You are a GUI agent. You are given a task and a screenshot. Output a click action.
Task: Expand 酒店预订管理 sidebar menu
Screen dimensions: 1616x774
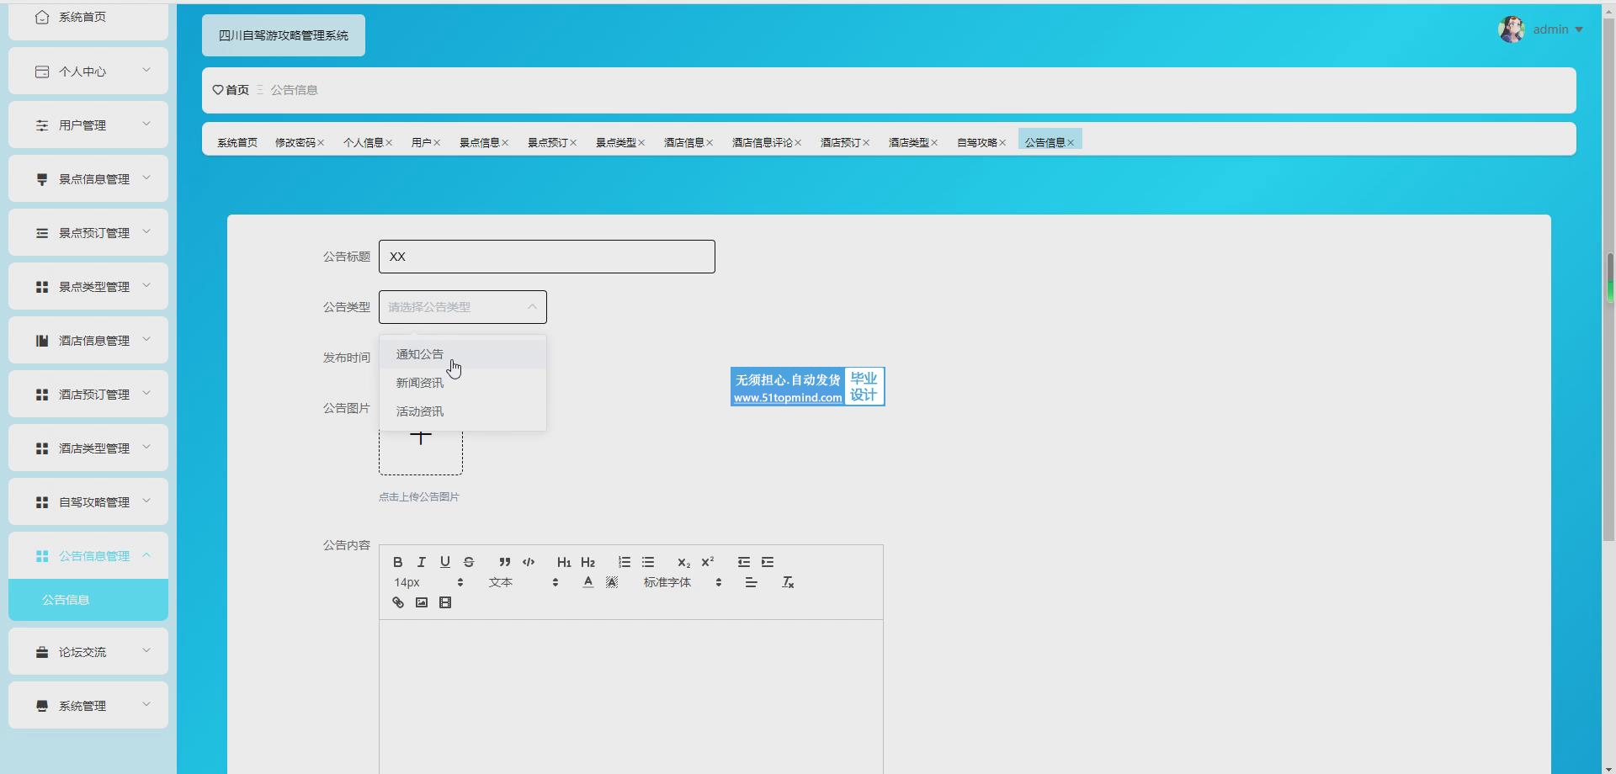(88, 394)
